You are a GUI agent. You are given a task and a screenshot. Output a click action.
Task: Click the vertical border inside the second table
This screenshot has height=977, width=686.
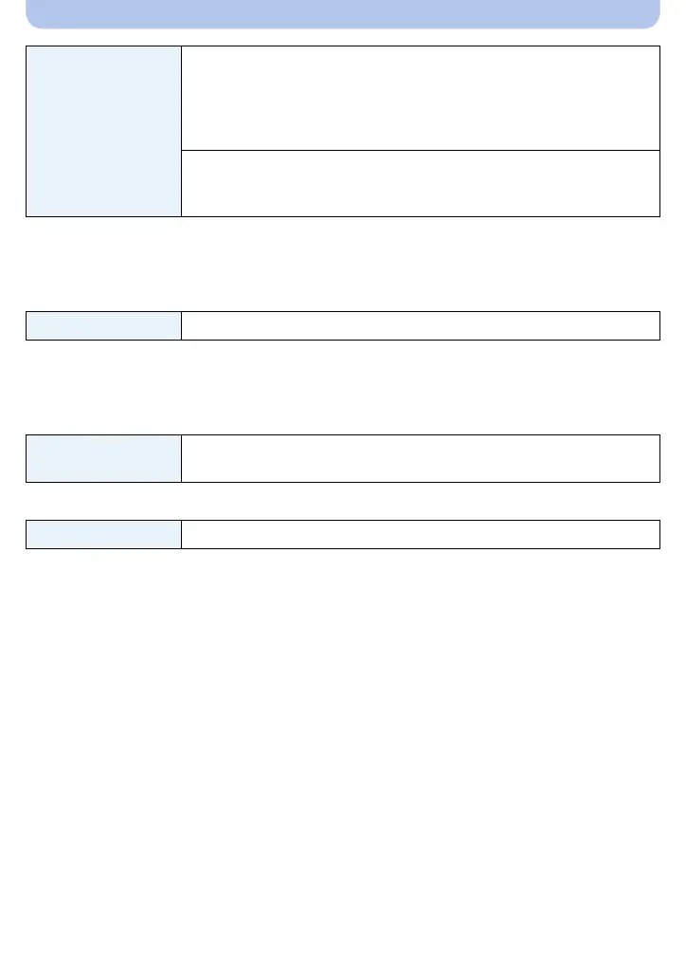(x=181, y=326)
